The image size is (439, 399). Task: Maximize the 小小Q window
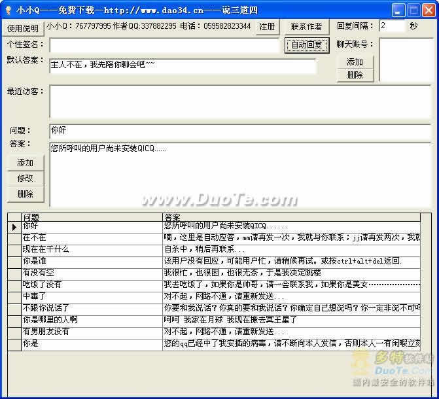point(413,10)
